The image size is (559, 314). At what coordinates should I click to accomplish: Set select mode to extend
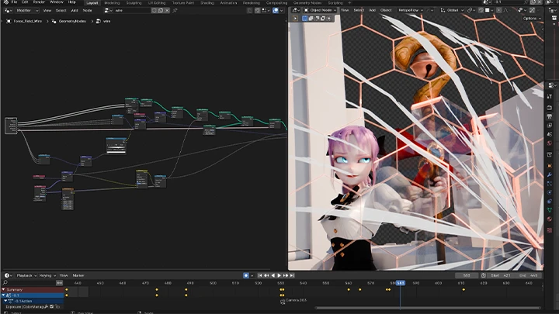point(311,18)
